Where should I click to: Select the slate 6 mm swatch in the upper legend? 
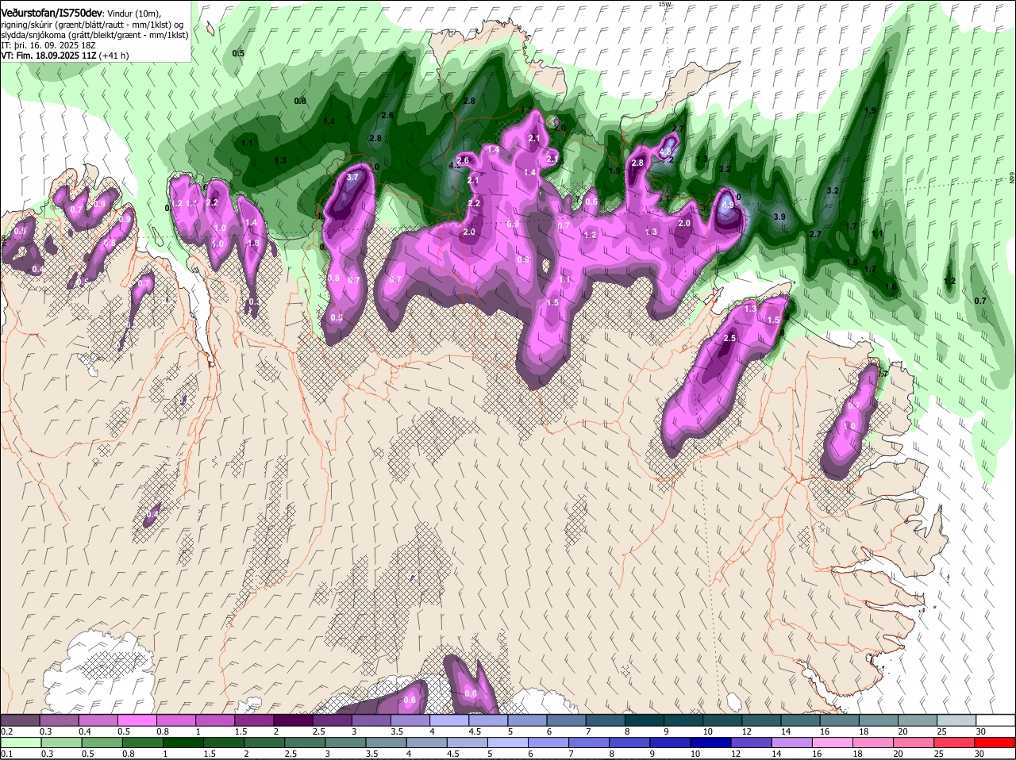[567, 720]
